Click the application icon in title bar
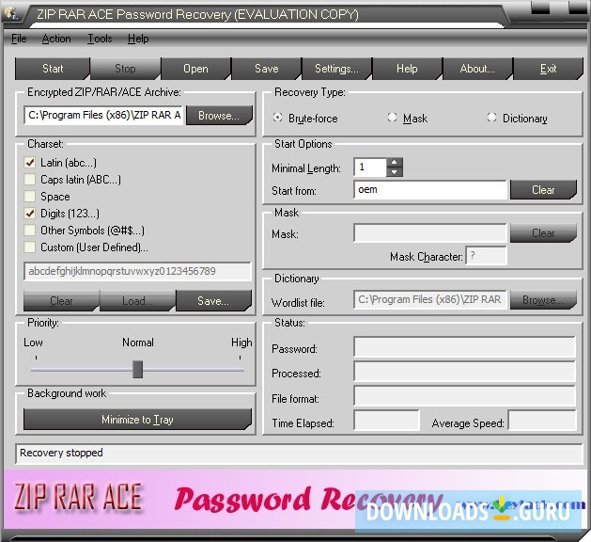This screenshot has height=542, width=591. 11,13
